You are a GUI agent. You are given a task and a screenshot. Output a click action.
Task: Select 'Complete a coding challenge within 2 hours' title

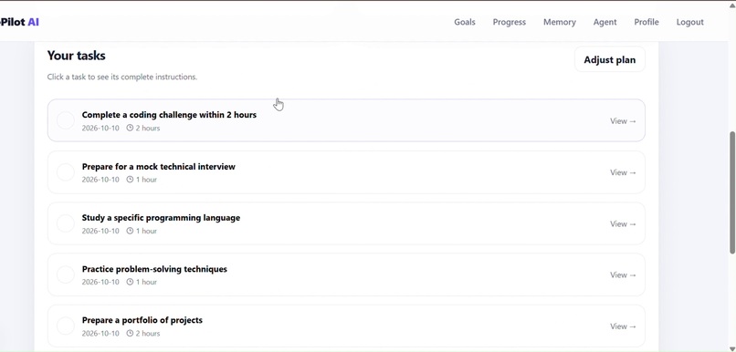(169, 115)
